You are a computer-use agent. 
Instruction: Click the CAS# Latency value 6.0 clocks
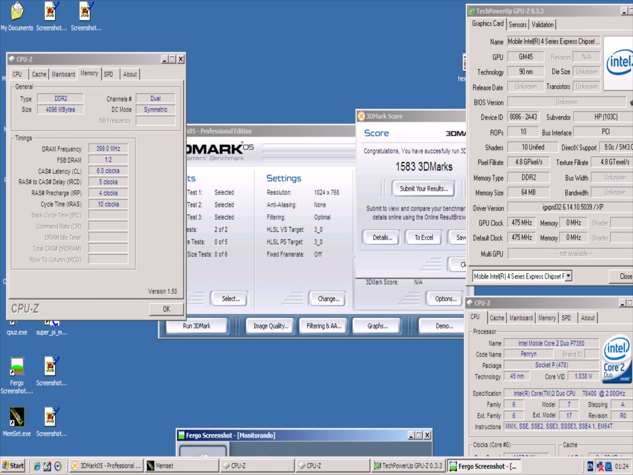coord(108,171)
